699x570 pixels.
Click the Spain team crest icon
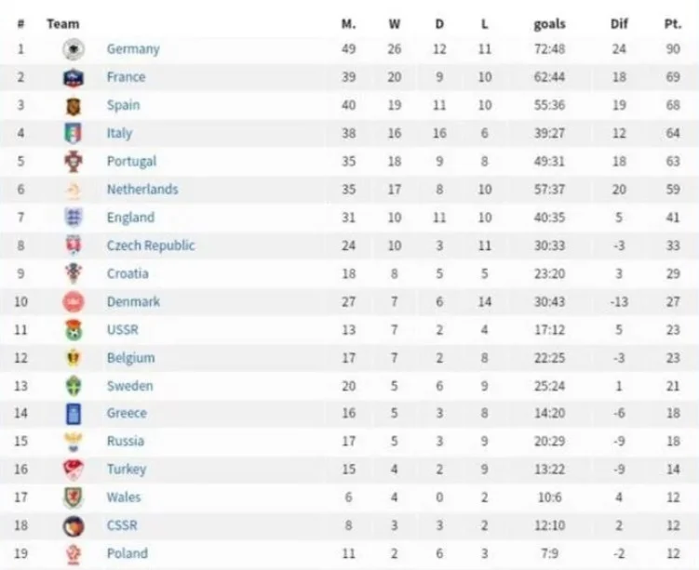pos(73,105)
